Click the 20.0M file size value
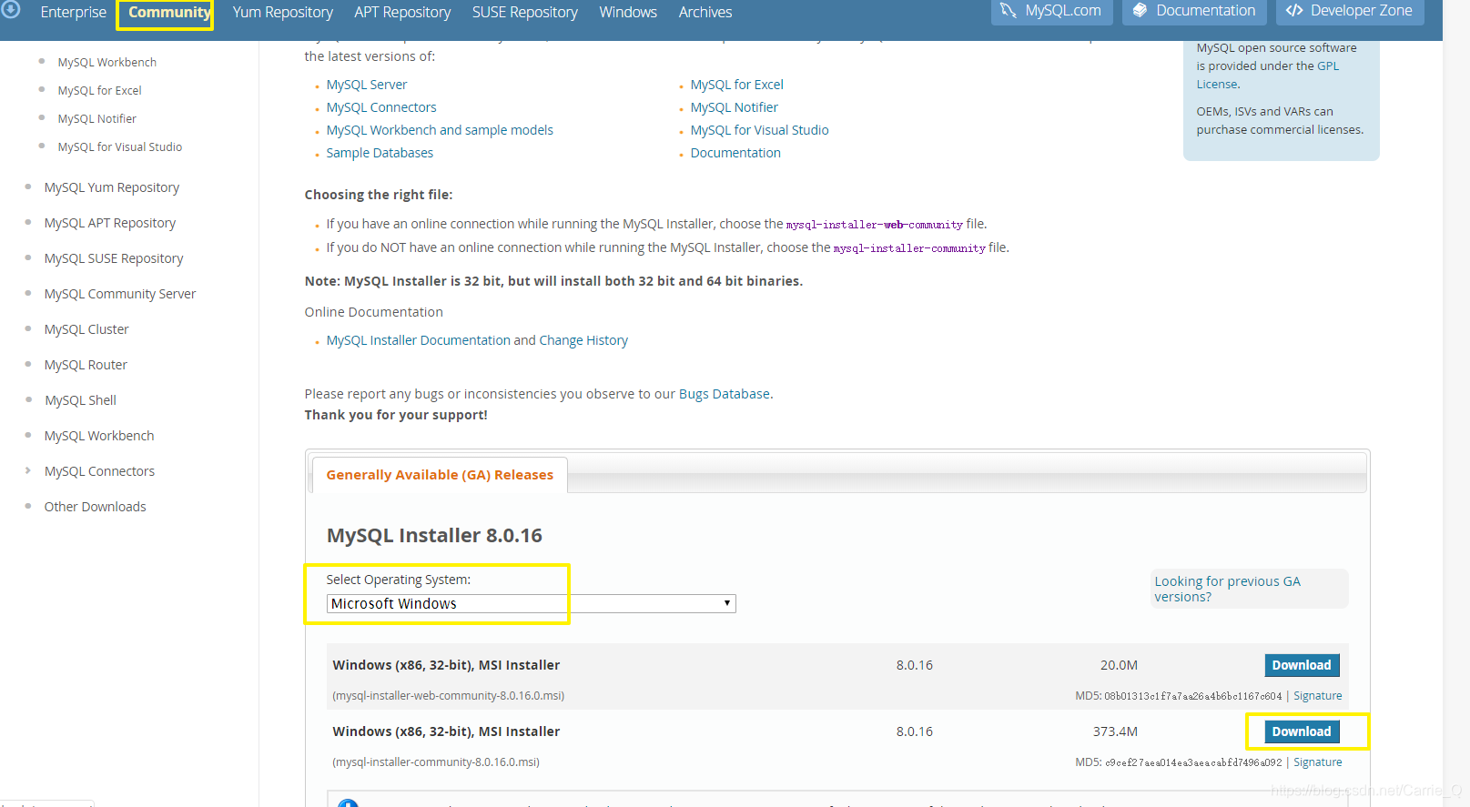Image resolution: width=1470 pixels, height=807 pixels. pos(1119,665)
